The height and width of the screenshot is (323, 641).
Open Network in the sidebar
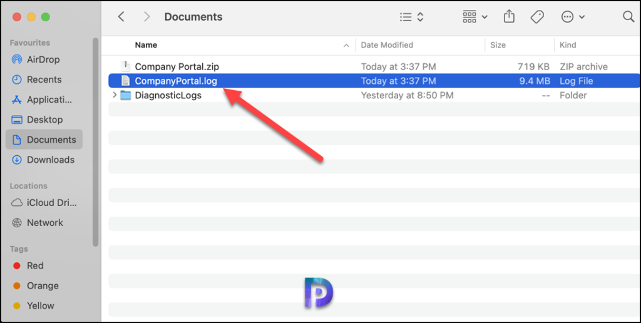tap(44, 223)
